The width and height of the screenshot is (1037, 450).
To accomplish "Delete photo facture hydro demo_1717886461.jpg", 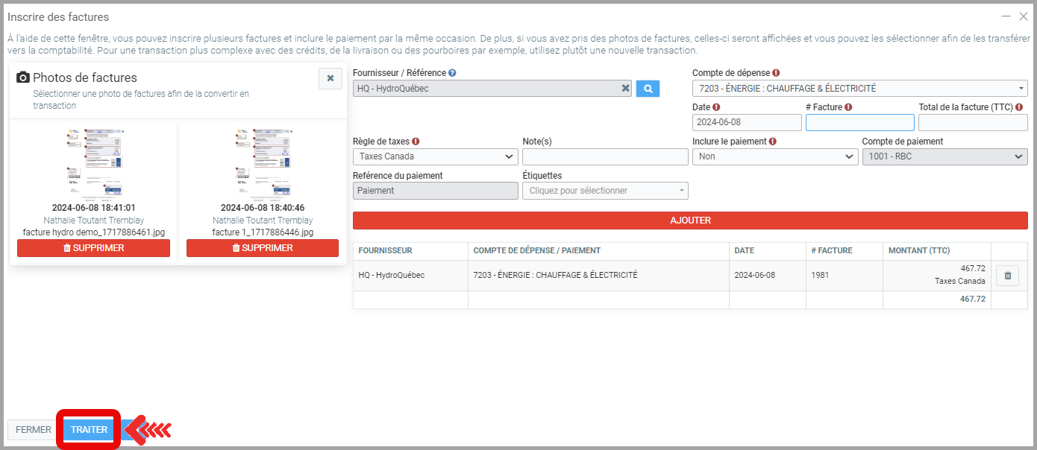I will 93,248.
